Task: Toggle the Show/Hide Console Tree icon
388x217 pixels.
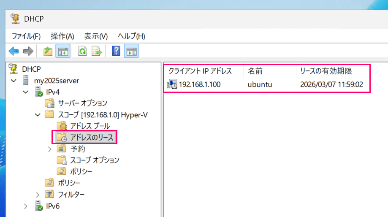Action: [63, 51]
